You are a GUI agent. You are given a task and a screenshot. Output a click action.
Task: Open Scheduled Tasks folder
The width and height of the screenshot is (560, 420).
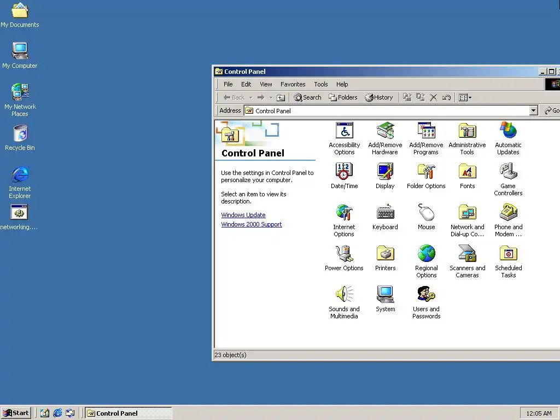pyautogui.click(x=508, y=261)
